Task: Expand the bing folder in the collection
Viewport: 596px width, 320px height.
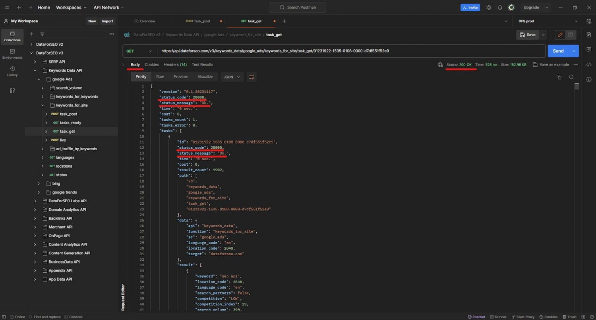Action: tap(39, 183)
